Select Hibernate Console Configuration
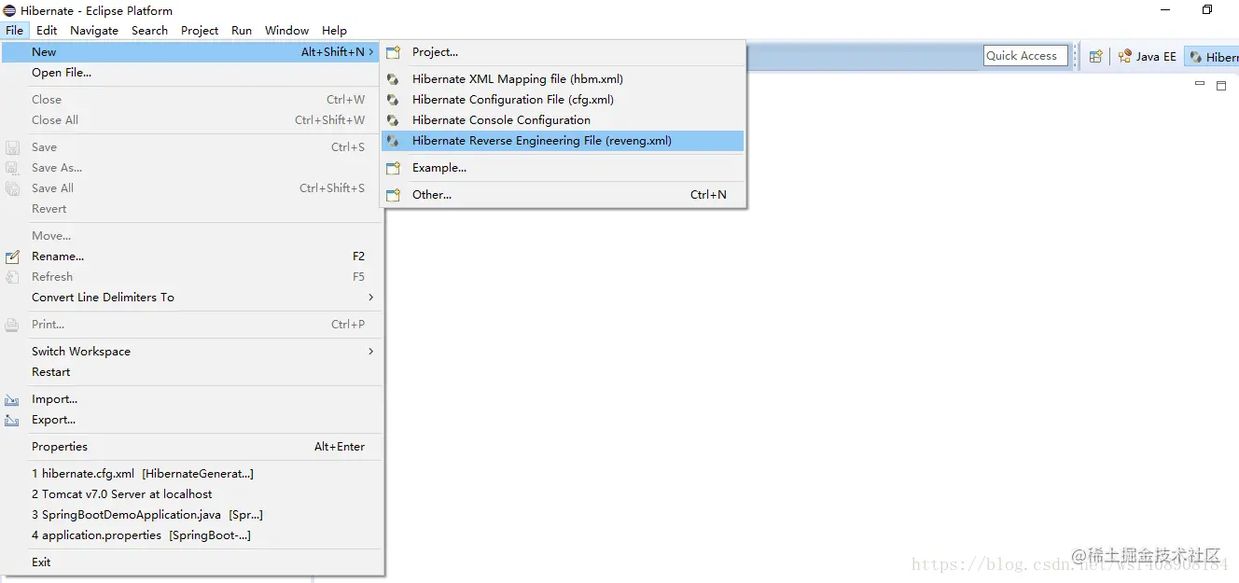Viewport: 1239px width, 583px height. tap(564, 120)
